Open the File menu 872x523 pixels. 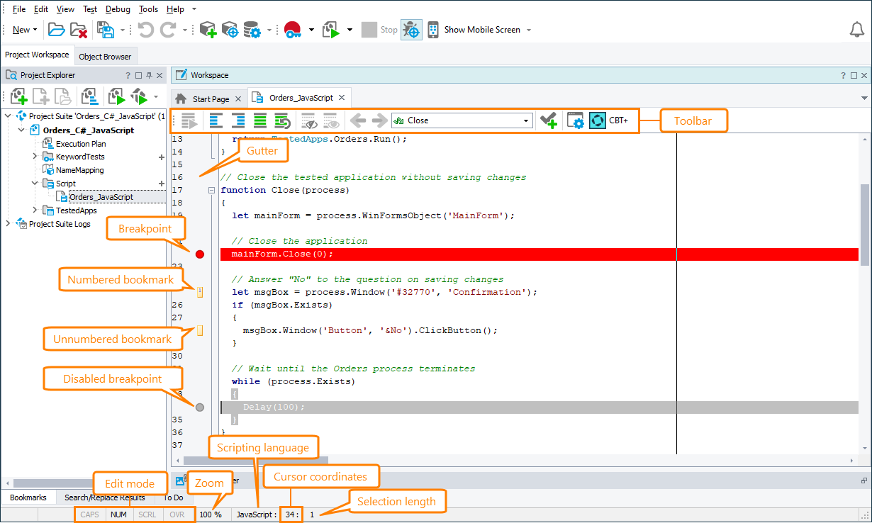point(19,9)
